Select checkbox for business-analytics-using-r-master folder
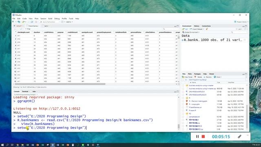This screenshot has width=261, height=147. coord(183,85)
